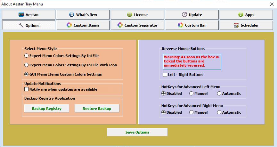This screenshot has width=277, height=147.
Task: Save the options with Save Options
Action: pyautogui.click(x=137, y=132)
